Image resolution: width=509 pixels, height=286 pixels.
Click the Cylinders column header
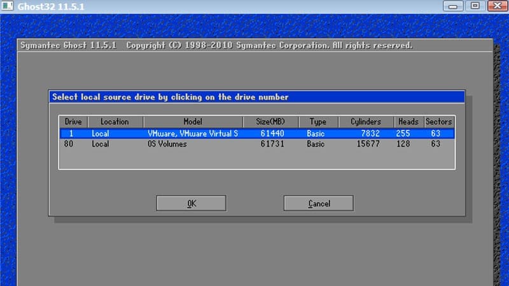click(x=366, y=121)
